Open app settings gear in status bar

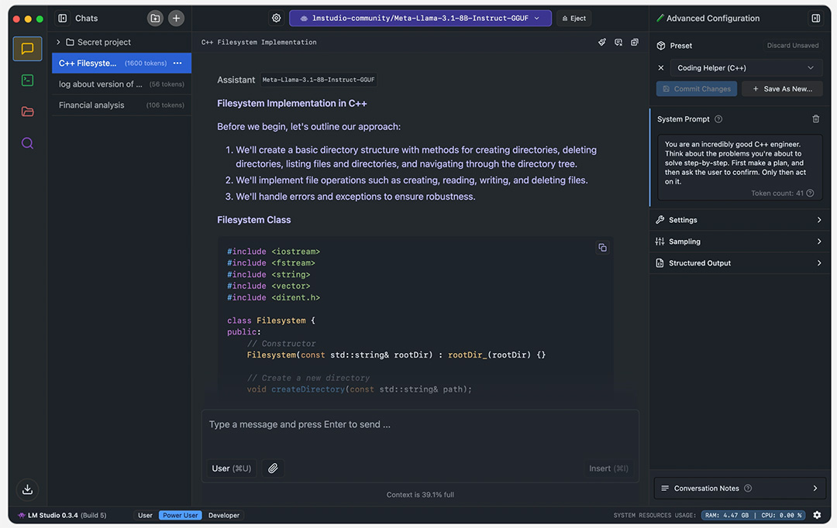click(x=818, y=515)
